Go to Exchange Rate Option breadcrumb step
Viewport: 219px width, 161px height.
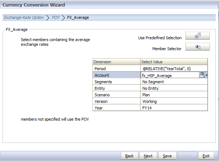pyautogui.click(x=24, y=17)
